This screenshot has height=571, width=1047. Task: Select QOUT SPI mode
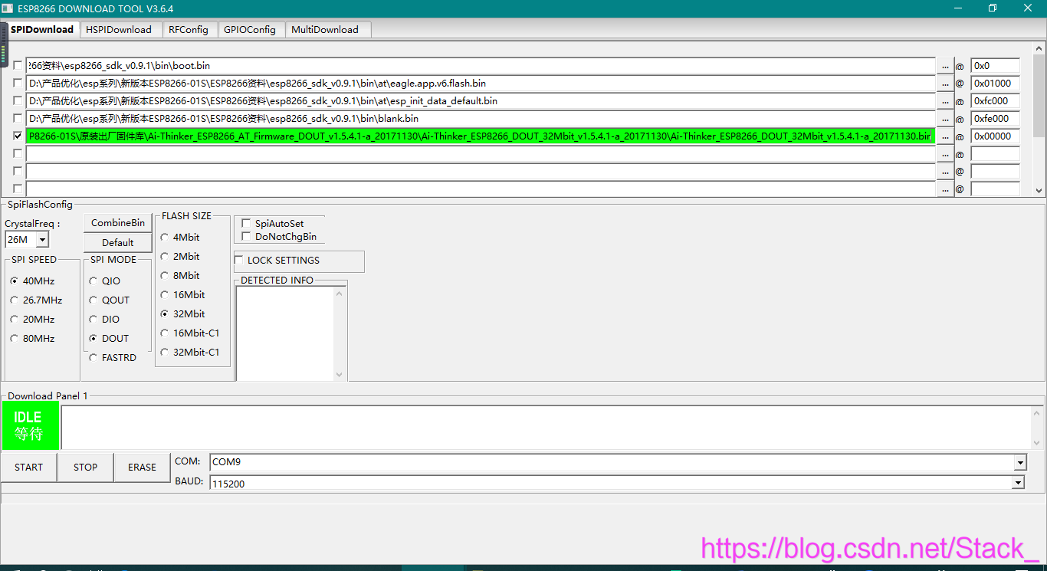pos(94,300)
